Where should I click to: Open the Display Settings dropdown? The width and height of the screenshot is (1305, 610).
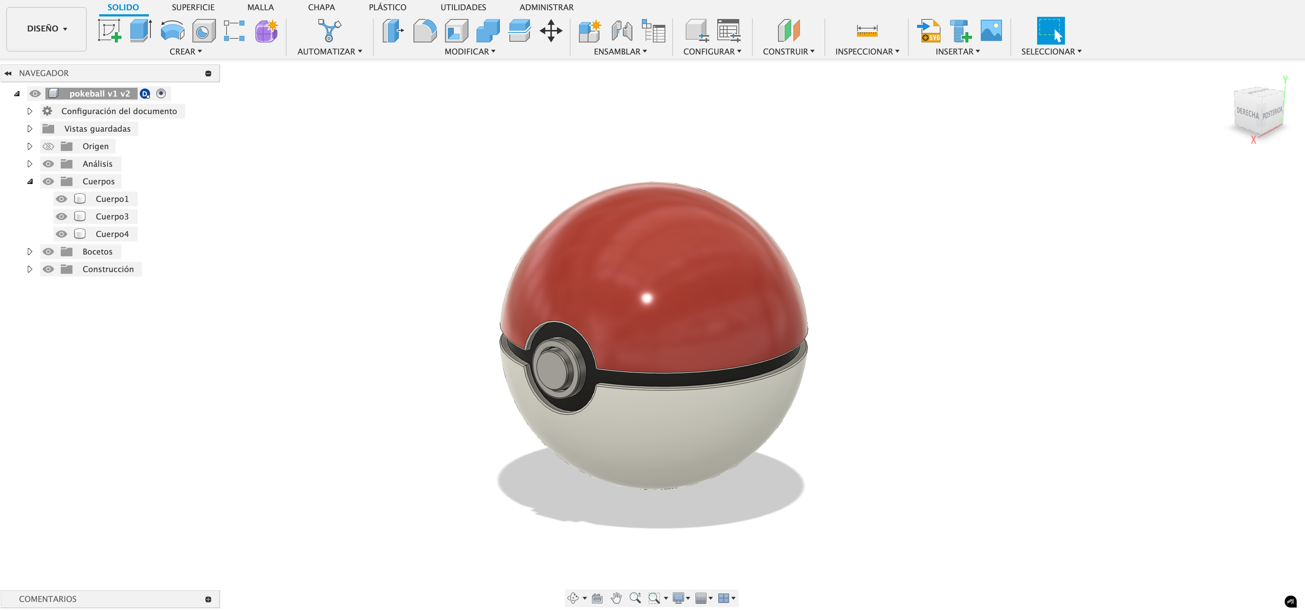(x=681, y=598)
